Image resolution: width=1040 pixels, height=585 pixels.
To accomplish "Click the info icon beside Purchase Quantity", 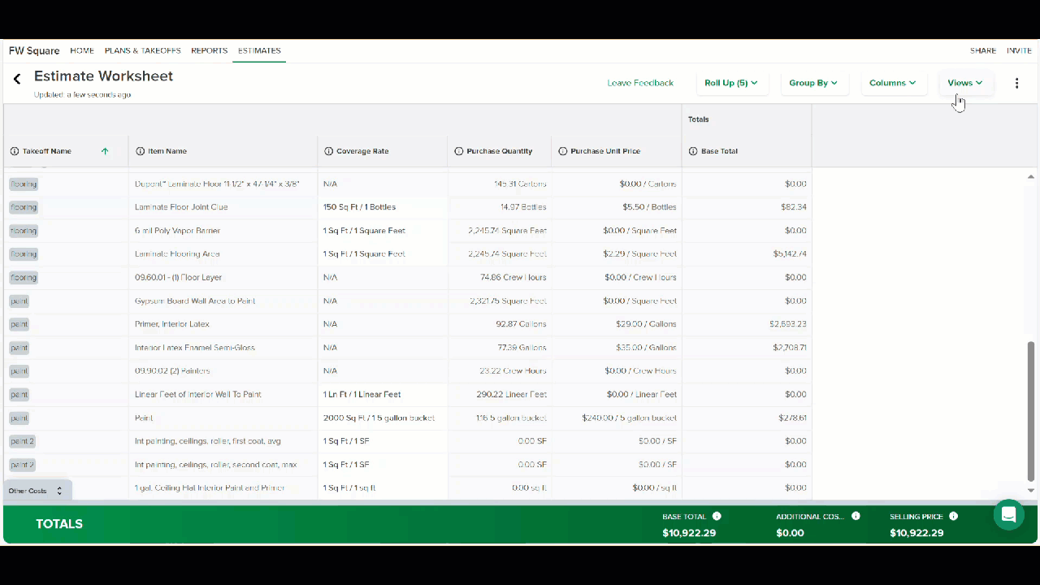I will (x=458, y=151).
